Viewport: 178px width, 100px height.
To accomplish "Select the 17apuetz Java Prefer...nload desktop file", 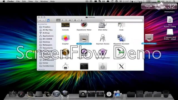I will 170,34.
